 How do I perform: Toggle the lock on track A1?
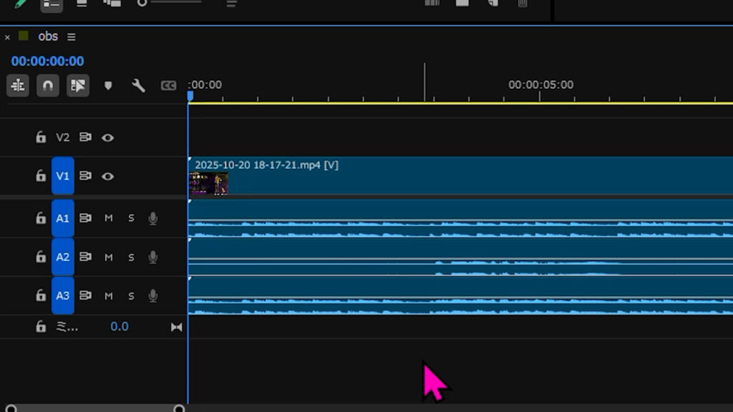pyautogui.click(x=41, y=218)
